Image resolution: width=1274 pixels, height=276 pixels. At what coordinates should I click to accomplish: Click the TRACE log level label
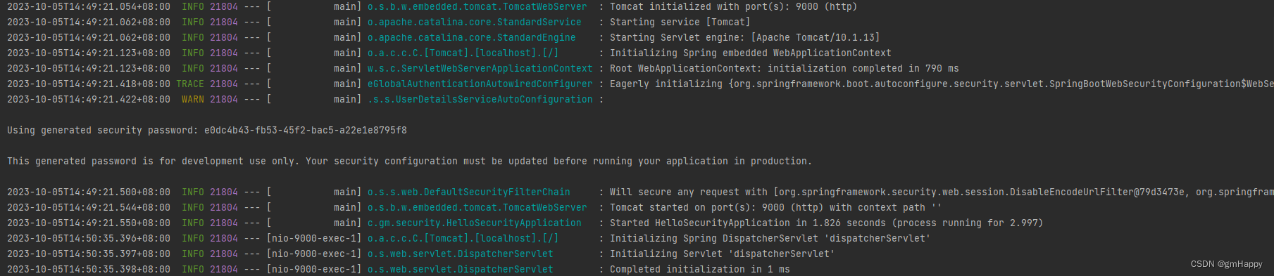[190, 84]
